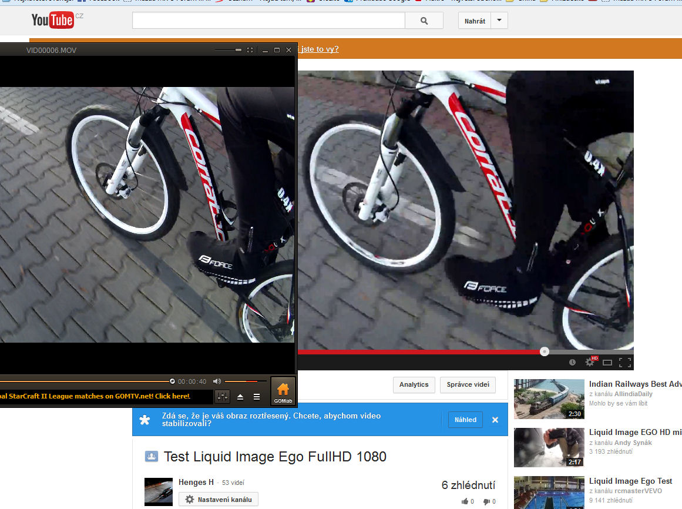This screenshot has height=509, width=682.
Task: Click the '6 zhlédnutí' view count
Action: pos(468,485)
